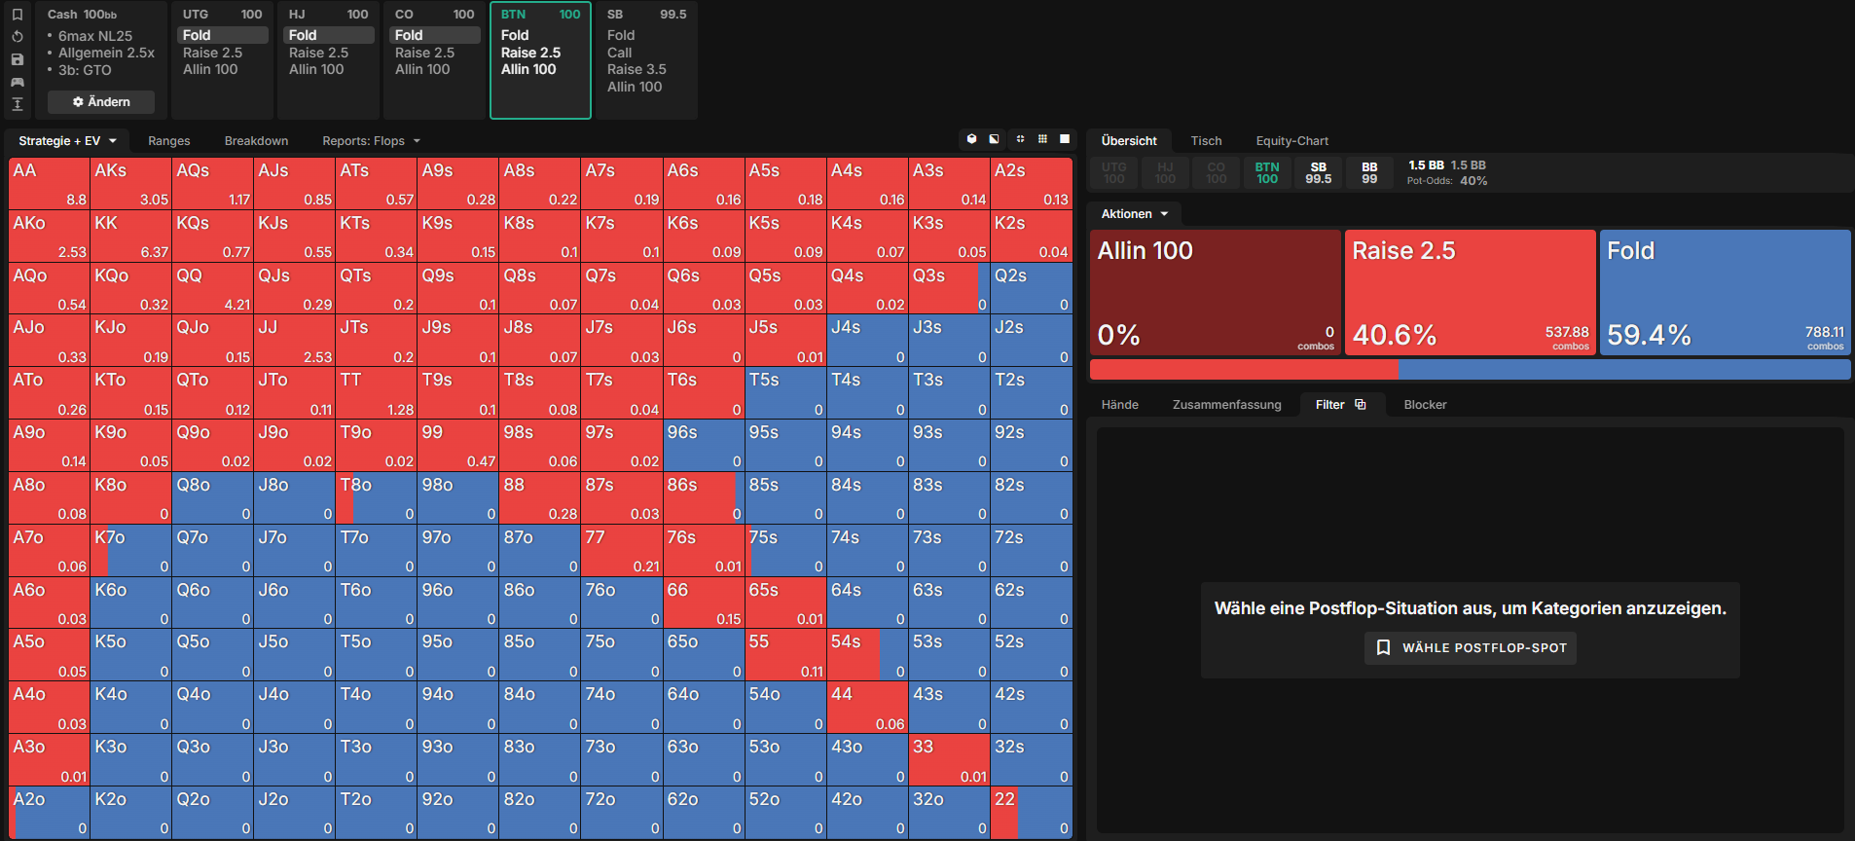The height and width of the screenshot is (841, 1855).
Task: Switch matrix to four-quadrant circle view
Action: 1019,139
